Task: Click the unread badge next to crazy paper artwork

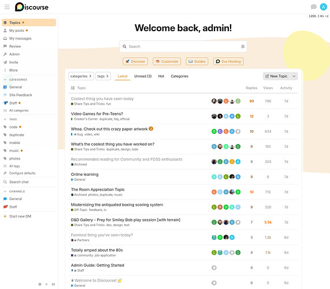Action: tap(151, 129)
